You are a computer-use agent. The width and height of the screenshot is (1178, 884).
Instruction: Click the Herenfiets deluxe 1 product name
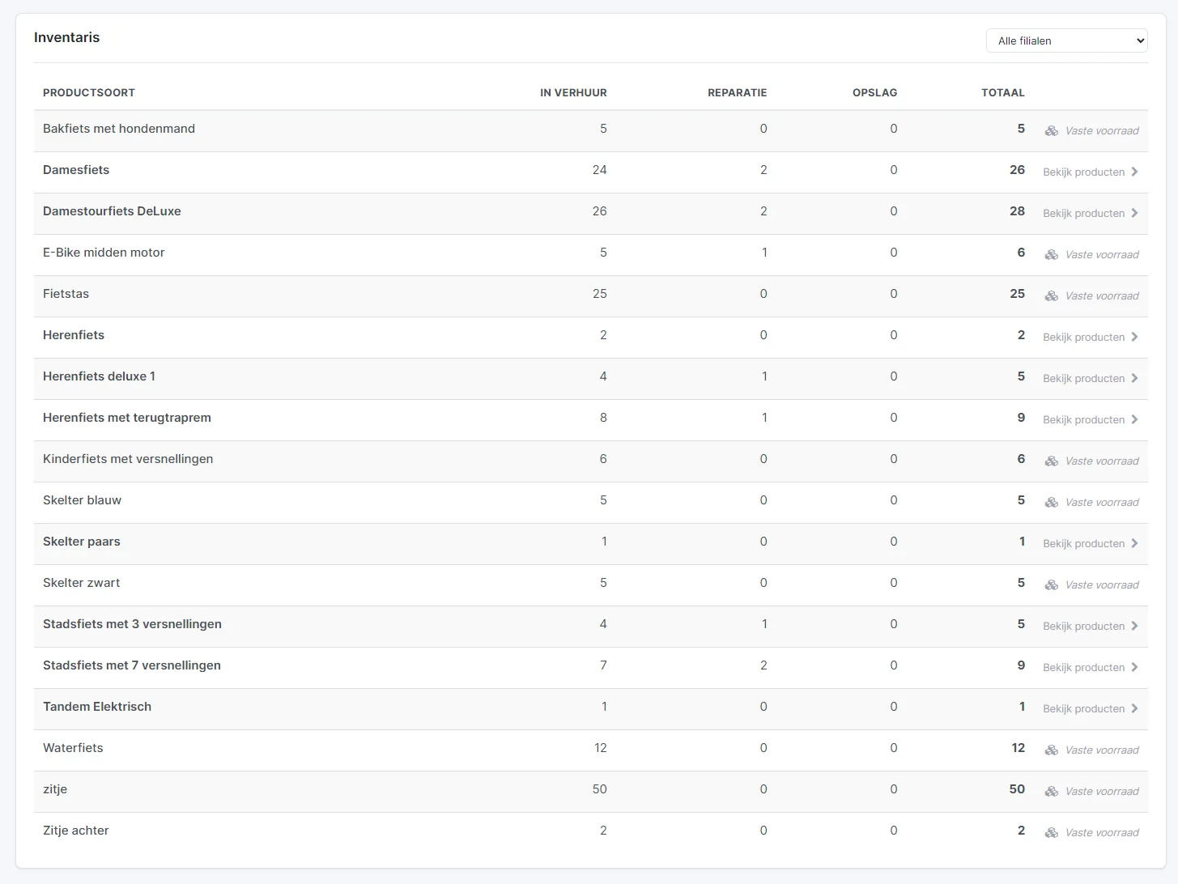(99, 376)
